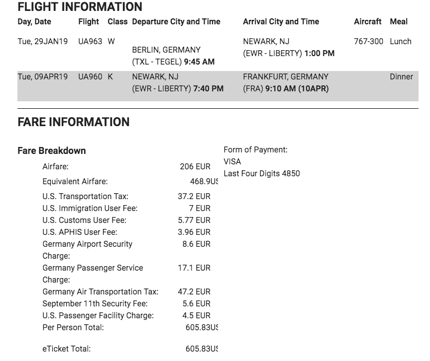Click the FLIGHT INFORMATION heading

(80, 7)
